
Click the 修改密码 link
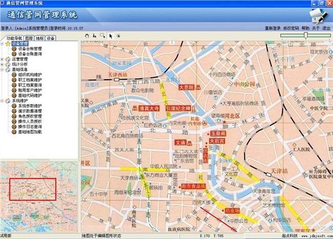tap(291, 28)
